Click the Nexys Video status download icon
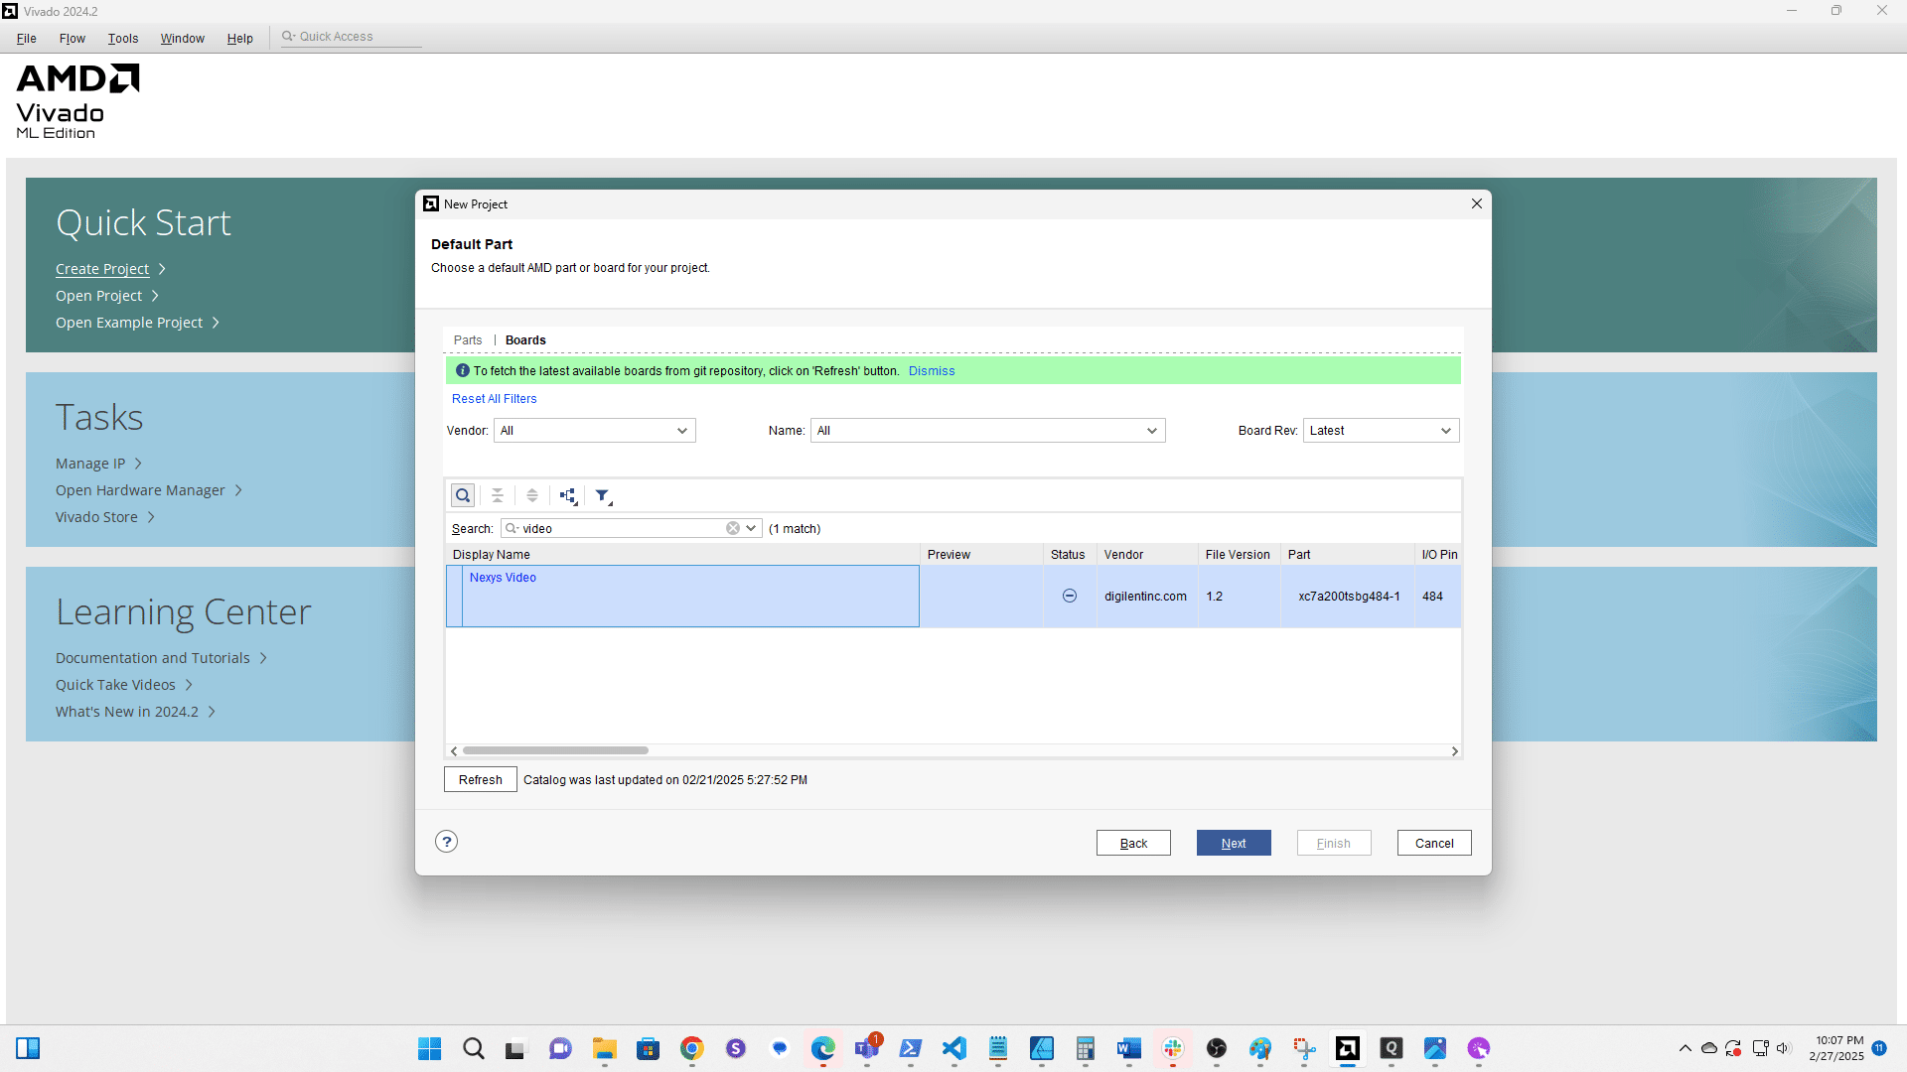Image resolution: width=1907 pixels, height=1072 pixels. point(1070,596)
